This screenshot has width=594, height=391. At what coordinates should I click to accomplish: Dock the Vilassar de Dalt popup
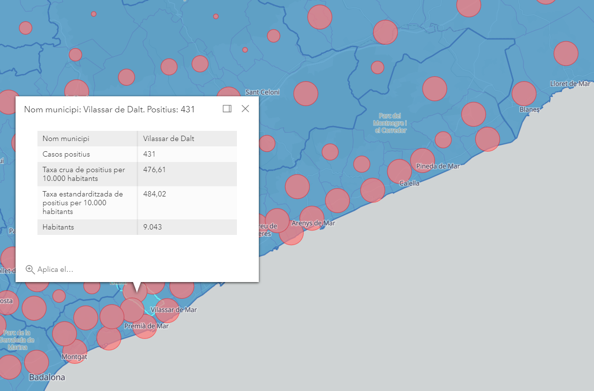[227, 109]
